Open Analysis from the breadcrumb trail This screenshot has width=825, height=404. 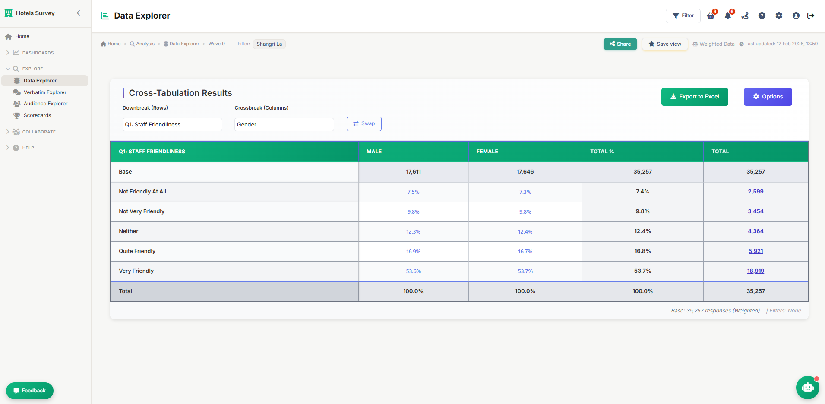pos(145,44)
